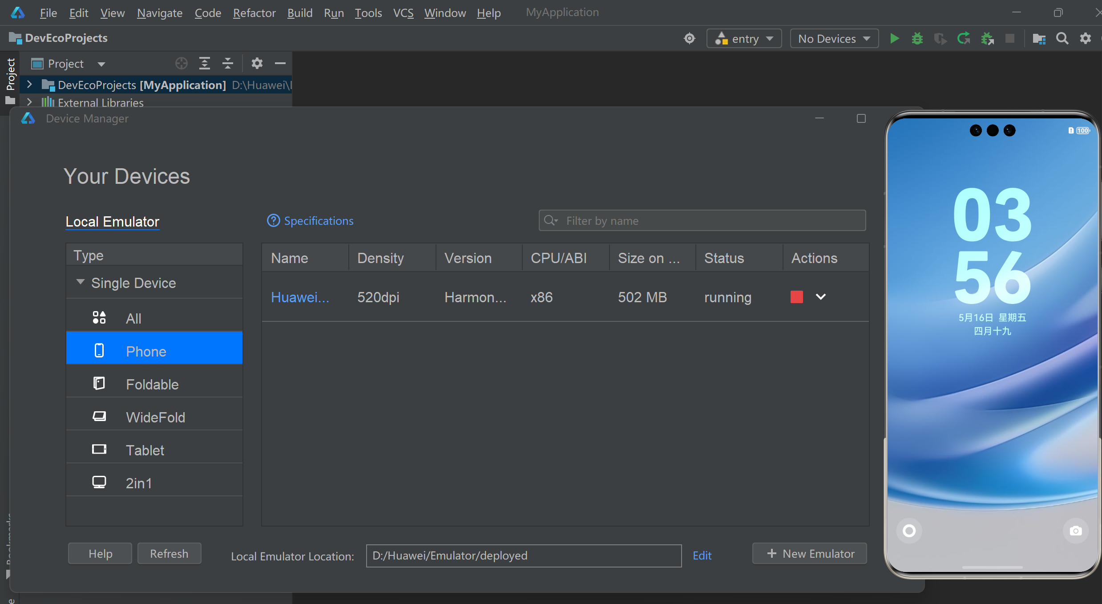This screenshot has width=1102, height=604.
Task: Click the search icon inside filter field
Action: point(551,221)
